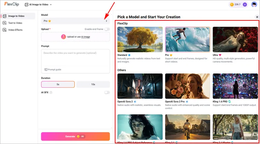Click the 'Standard' model name label

click(x=122, y=55)
